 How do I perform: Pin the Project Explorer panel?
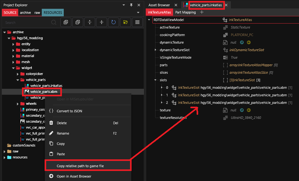pyautogui.click(x=131, y=5)
